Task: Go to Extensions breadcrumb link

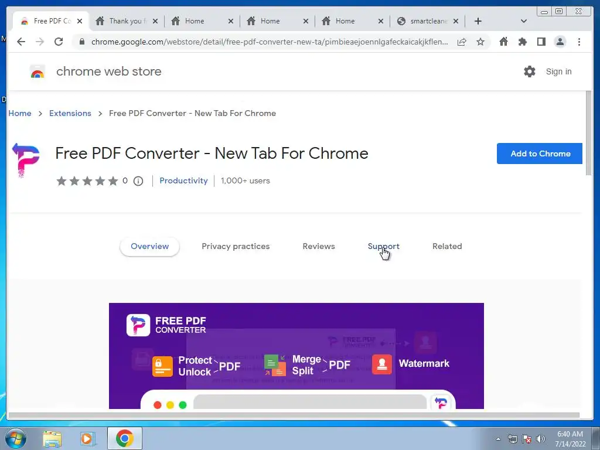Action: [70, 113]
